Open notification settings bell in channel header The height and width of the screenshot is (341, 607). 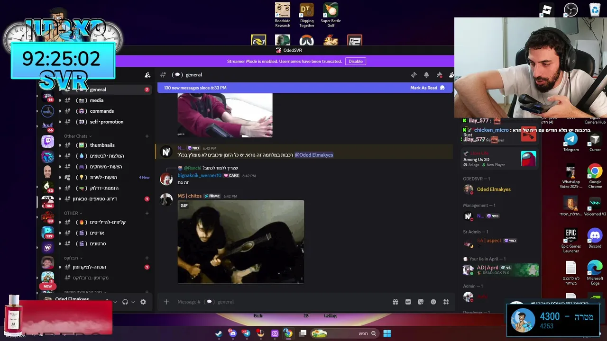coord(426,75)
